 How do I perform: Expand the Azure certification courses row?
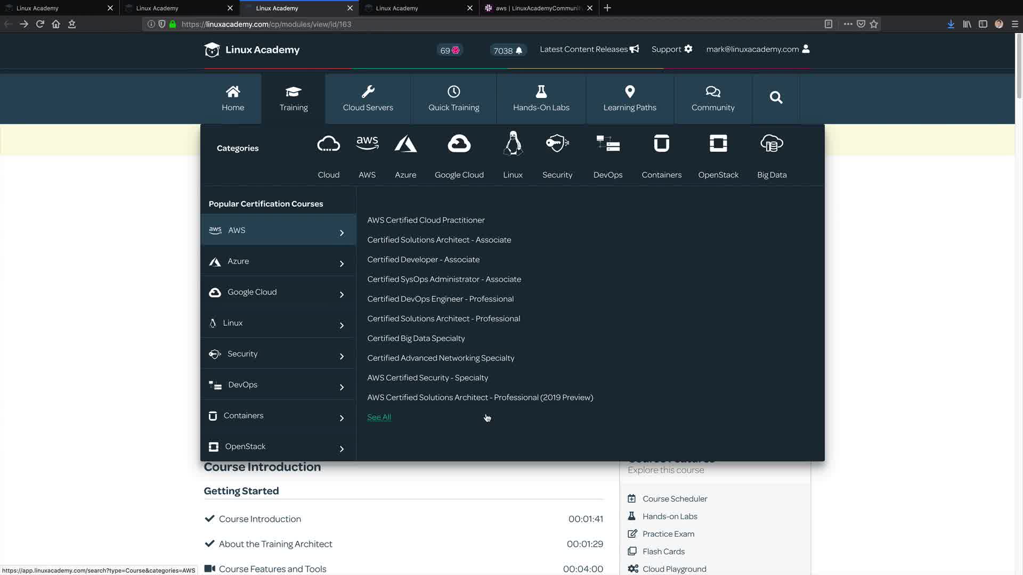[x=278, y=261]
